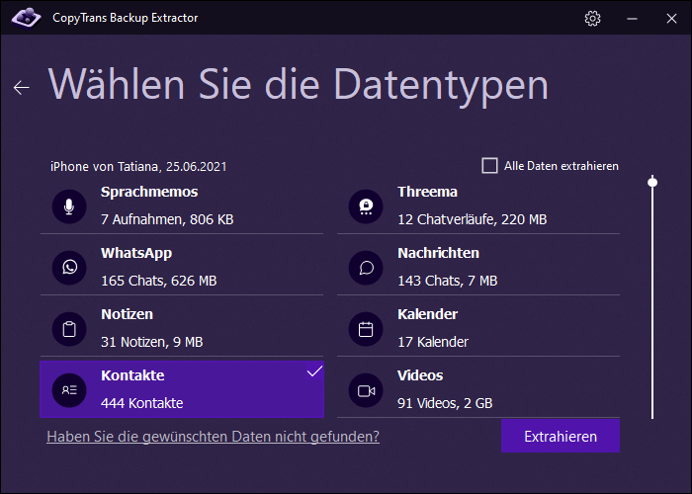Click the 17 Kalender text

pyautogui.click(x=433, y=342)
